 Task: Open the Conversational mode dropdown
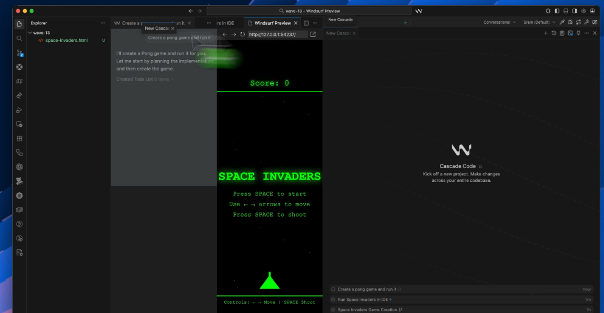pos(499,22)
